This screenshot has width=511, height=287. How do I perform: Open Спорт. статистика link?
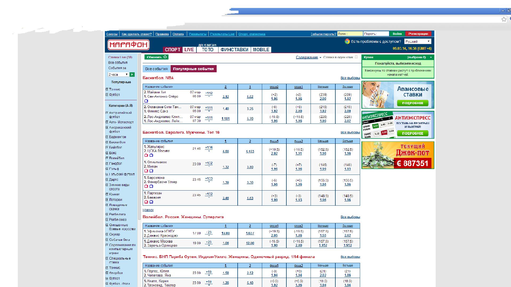[x=252, y=34]
